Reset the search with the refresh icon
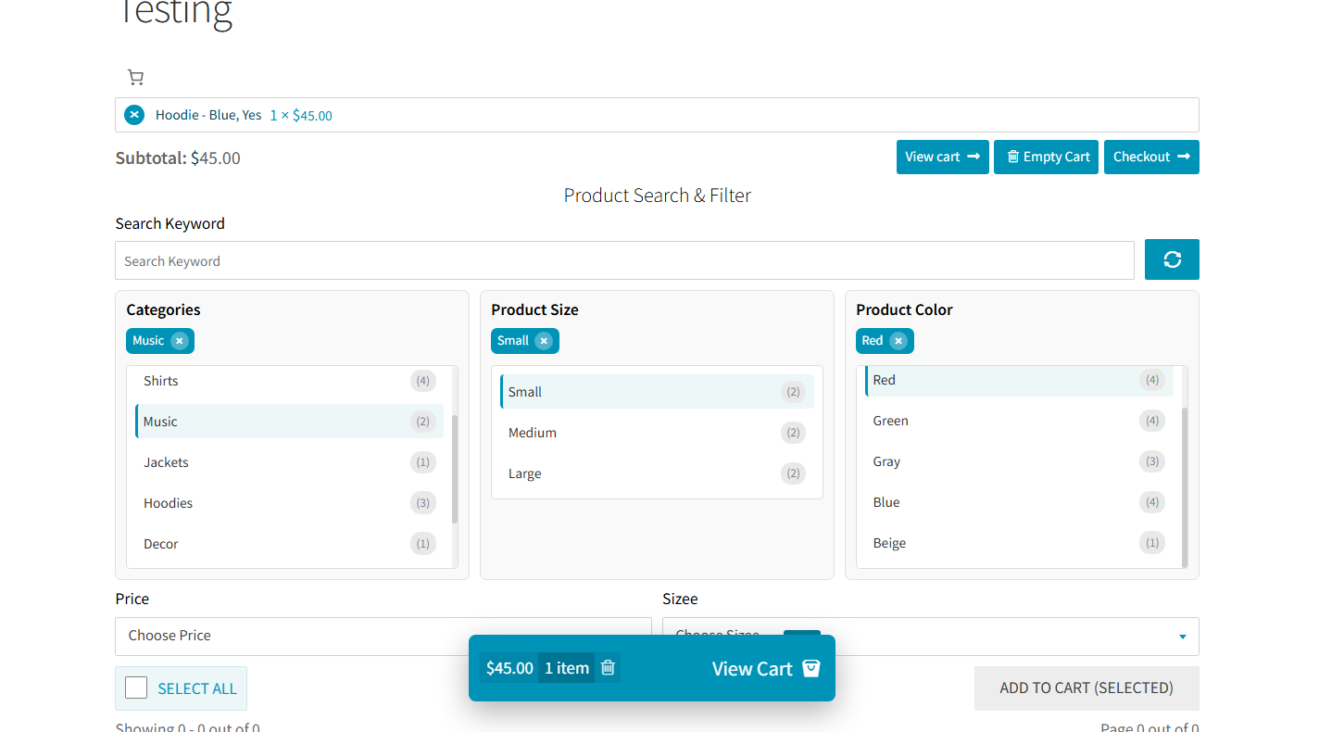Screen dimensions: 1319x732 (1172, 259)
